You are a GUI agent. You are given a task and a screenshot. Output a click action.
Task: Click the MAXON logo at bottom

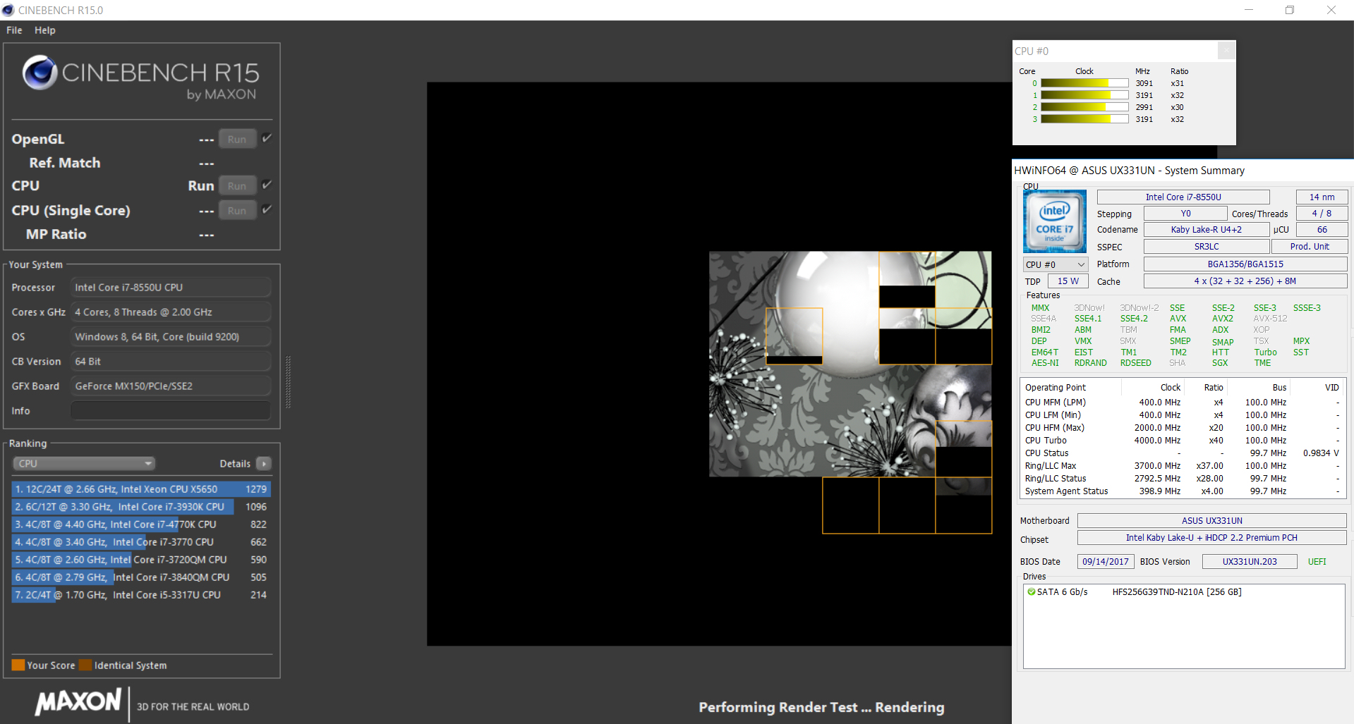coord(78,701)
